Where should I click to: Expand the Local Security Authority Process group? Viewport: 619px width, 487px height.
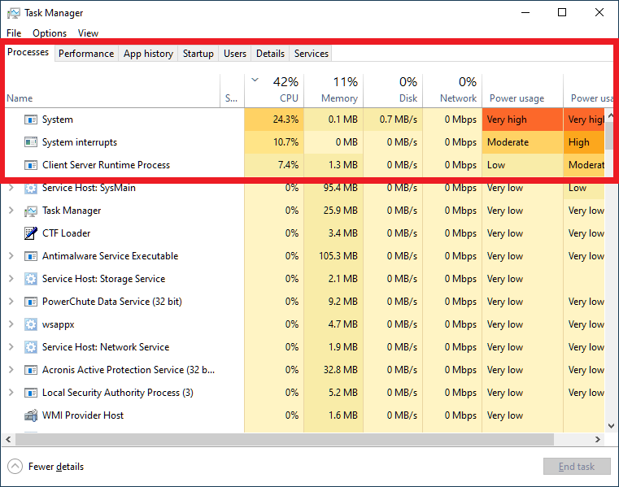[11, 393]
